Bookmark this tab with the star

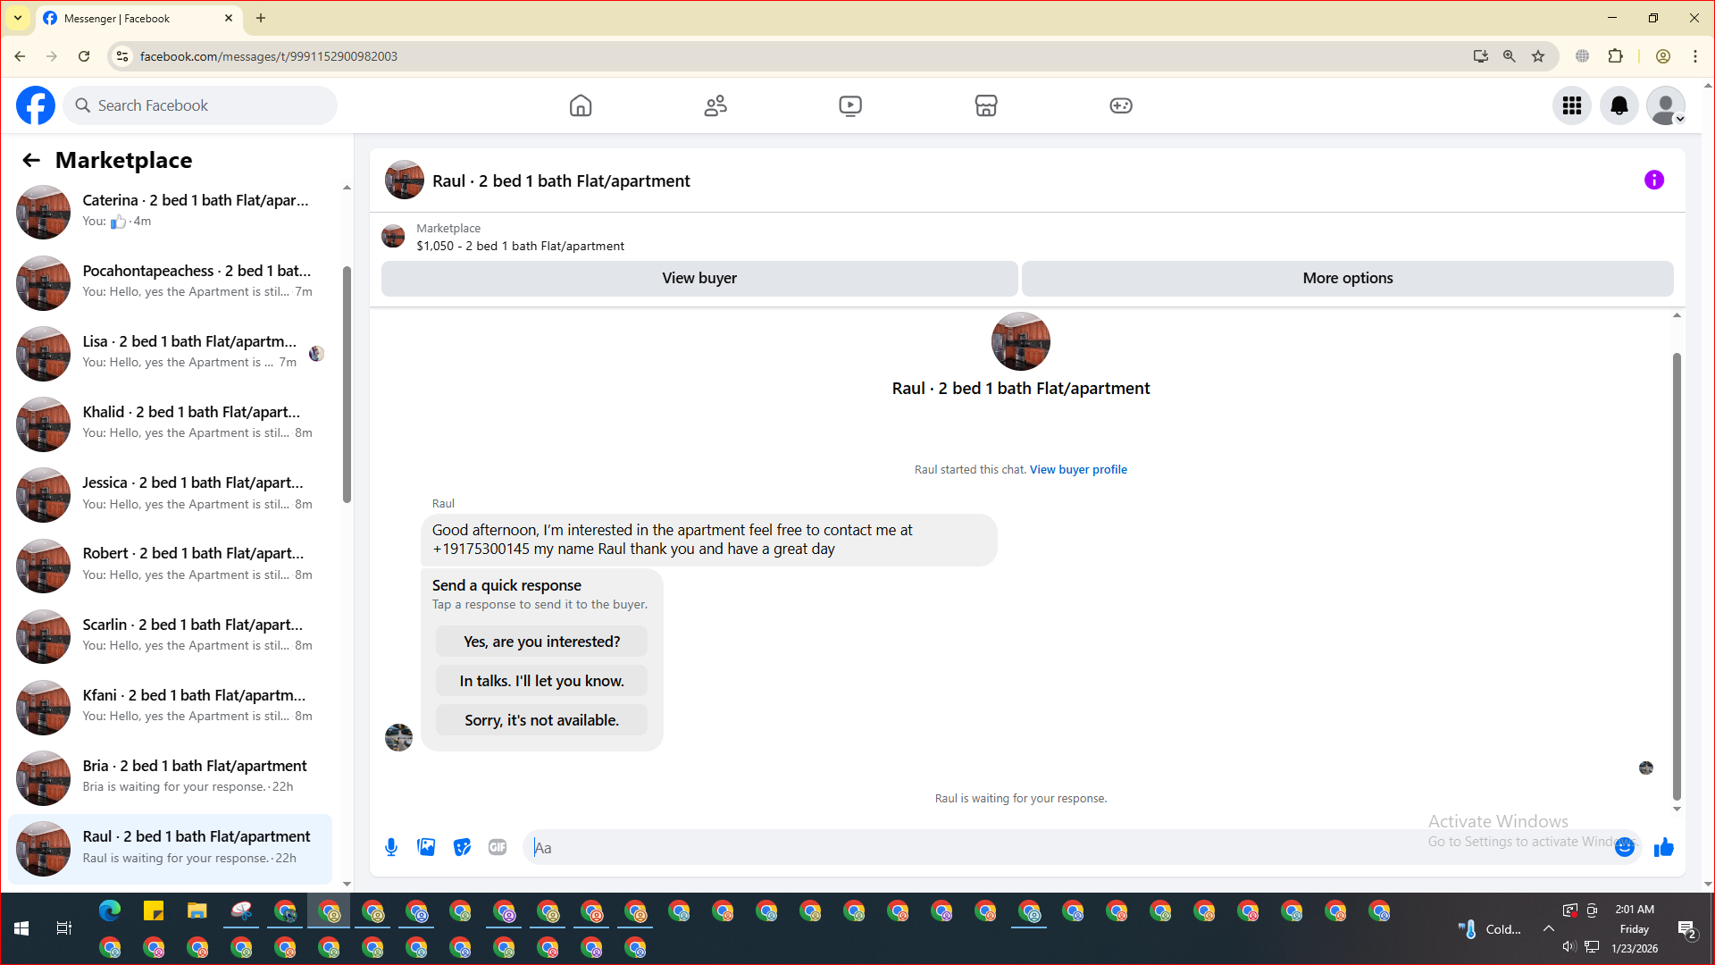[1538, 56]
